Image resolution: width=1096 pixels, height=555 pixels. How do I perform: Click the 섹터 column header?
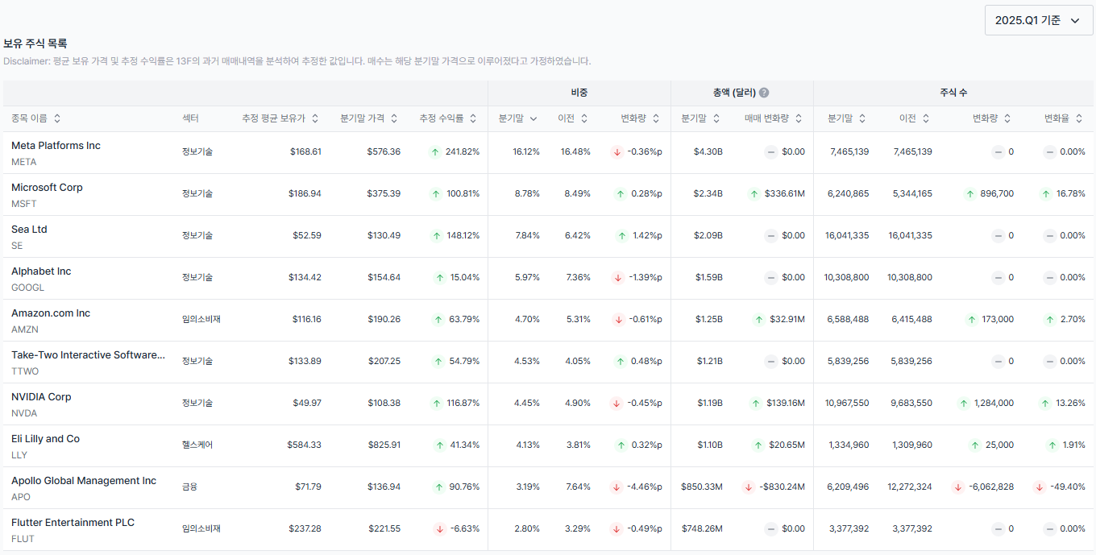coord(190,118)
